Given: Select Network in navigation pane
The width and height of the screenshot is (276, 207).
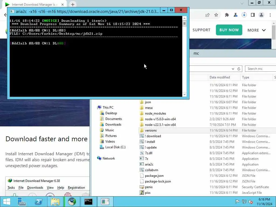Looking at the screenshot, I should click(x=109, y=158).
